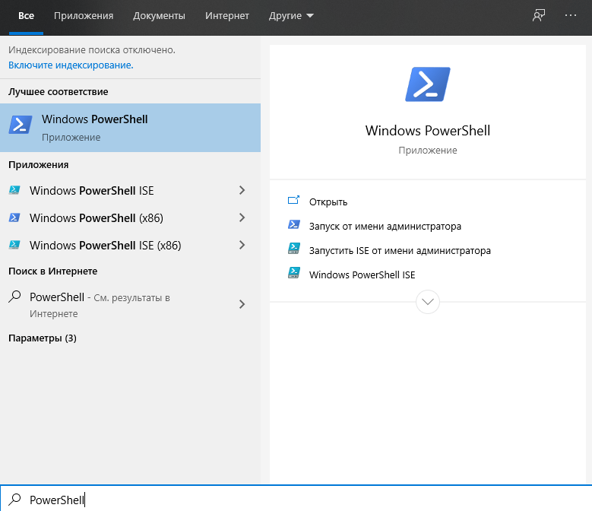Click Windows PowerShell title in preview pane
This screenshot has width=592, height=511.
[x=428, y=131]
